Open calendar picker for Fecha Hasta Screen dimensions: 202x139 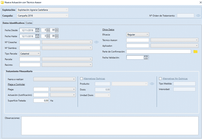37,36
